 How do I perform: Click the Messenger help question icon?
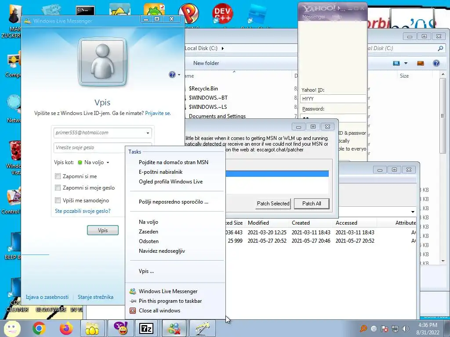click(172, 75)
